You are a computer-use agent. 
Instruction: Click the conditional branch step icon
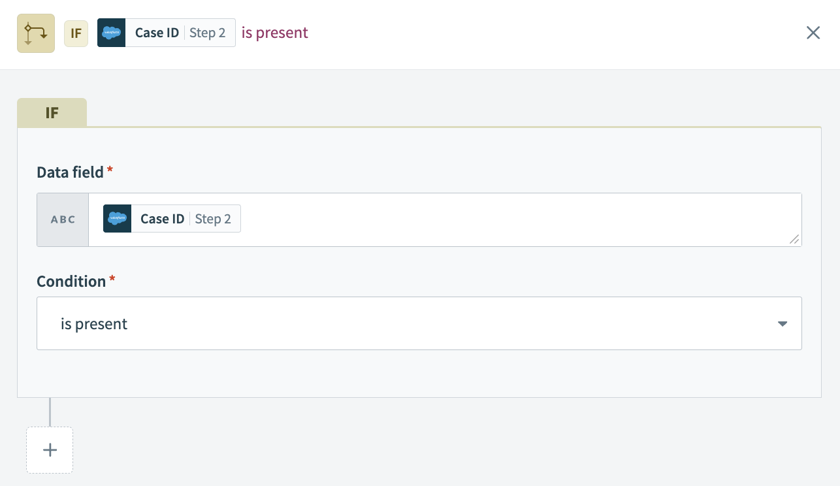pyautogui.click(x=36, y=33)
